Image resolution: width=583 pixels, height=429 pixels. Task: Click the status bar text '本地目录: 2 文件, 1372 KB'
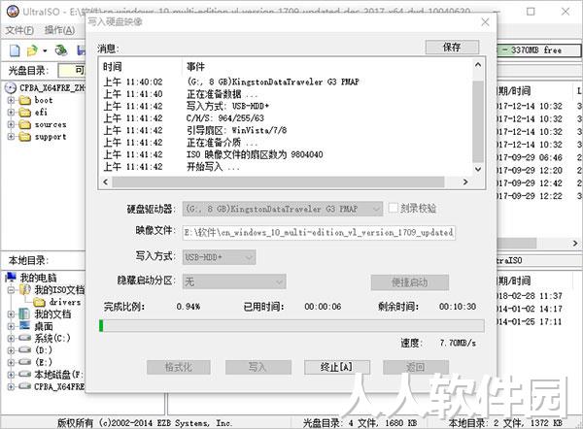tap(505, 422)
